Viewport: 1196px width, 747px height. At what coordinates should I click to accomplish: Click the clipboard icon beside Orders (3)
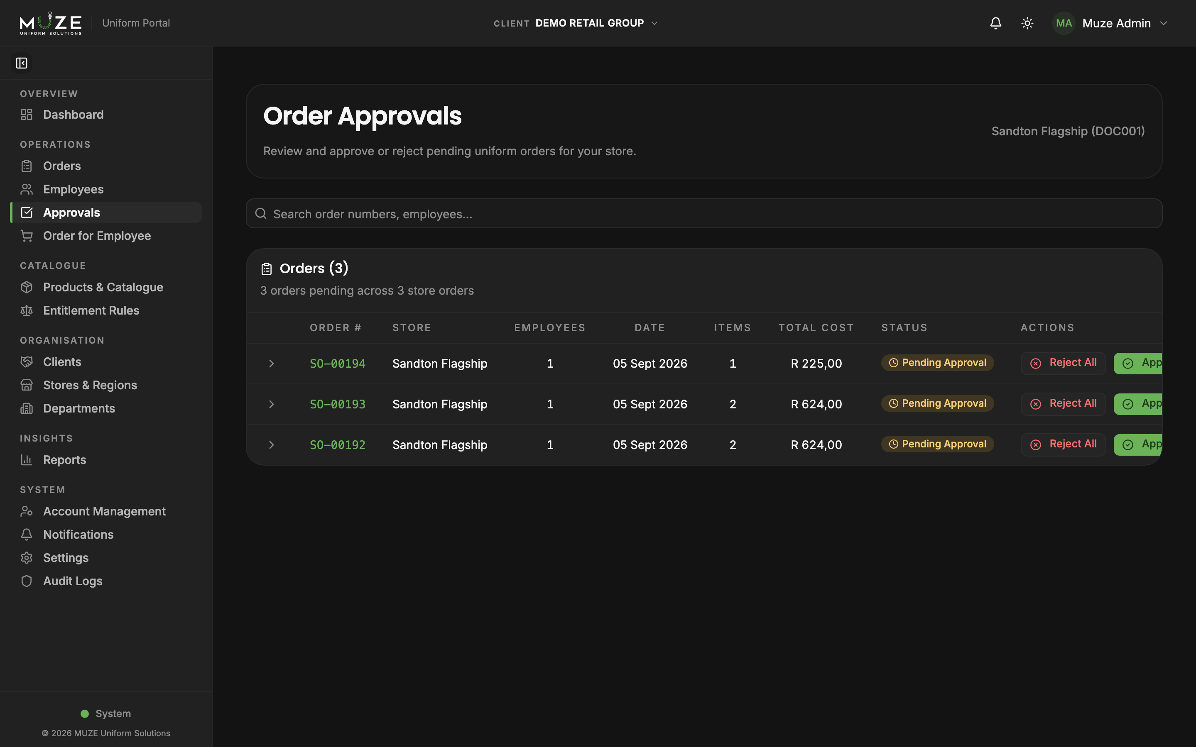pyautogui.click(x=266, y=269)
